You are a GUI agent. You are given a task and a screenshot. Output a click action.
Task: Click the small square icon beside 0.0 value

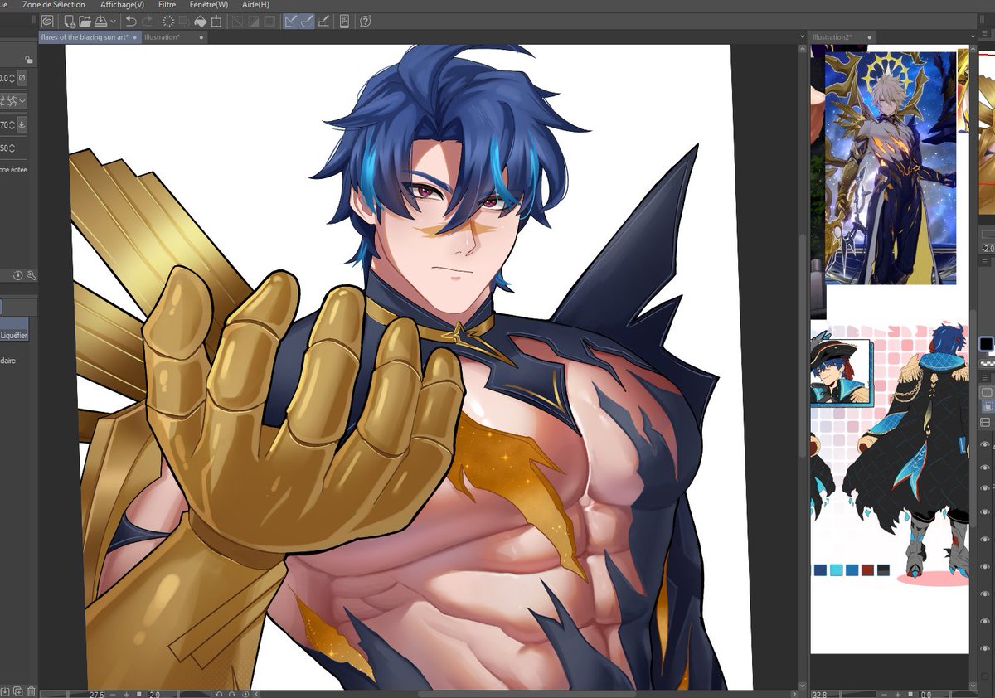22,78
